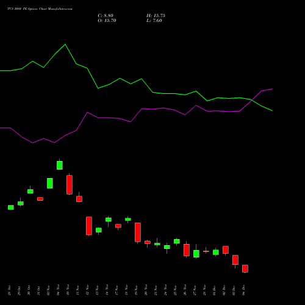Click the 30 Oct date label
Image resolution: width=305 pixels, height=305 pixels.
pyautogui.click(x=29, y=290)
